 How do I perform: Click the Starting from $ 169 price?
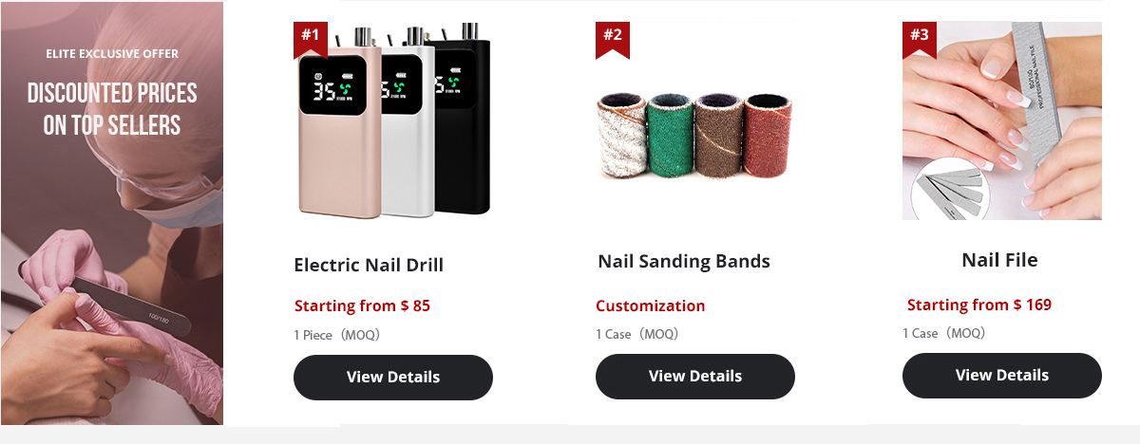tap(979, 305)
